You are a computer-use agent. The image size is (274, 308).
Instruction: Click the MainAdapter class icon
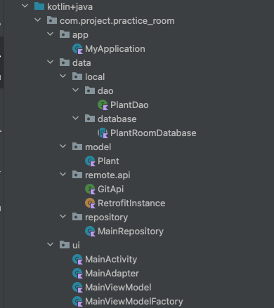coord(77,274)
